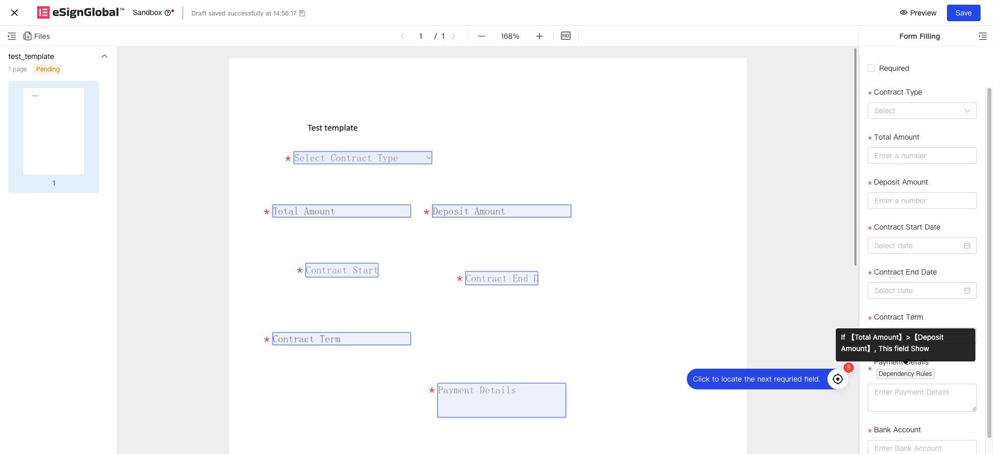
Task: Save the form
Action: (964, 13)
